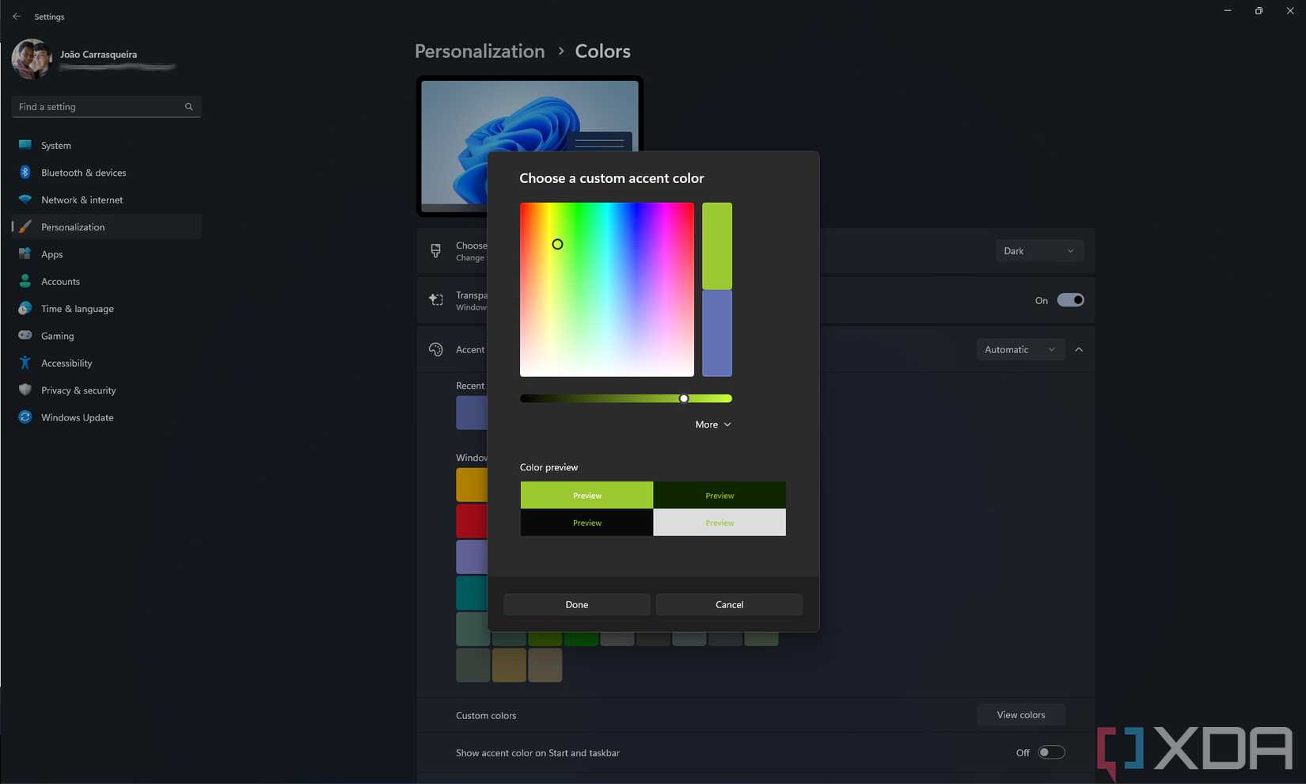
Task: Open the Apps icon in sidebar
Action: [x=25, y=254]
